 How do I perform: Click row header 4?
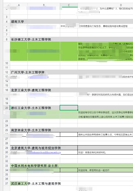7,22
